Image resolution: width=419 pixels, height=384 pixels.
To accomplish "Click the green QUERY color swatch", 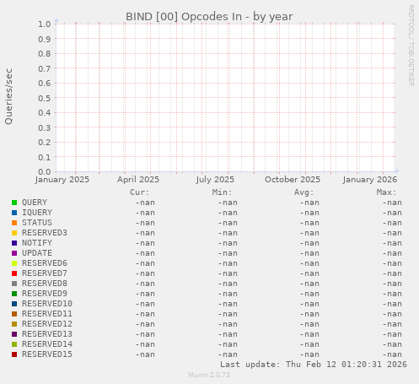I will (14, 203).
